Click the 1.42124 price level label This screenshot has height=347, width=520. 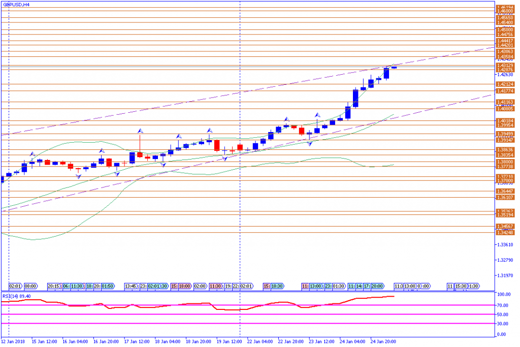[x=504, y=84]
